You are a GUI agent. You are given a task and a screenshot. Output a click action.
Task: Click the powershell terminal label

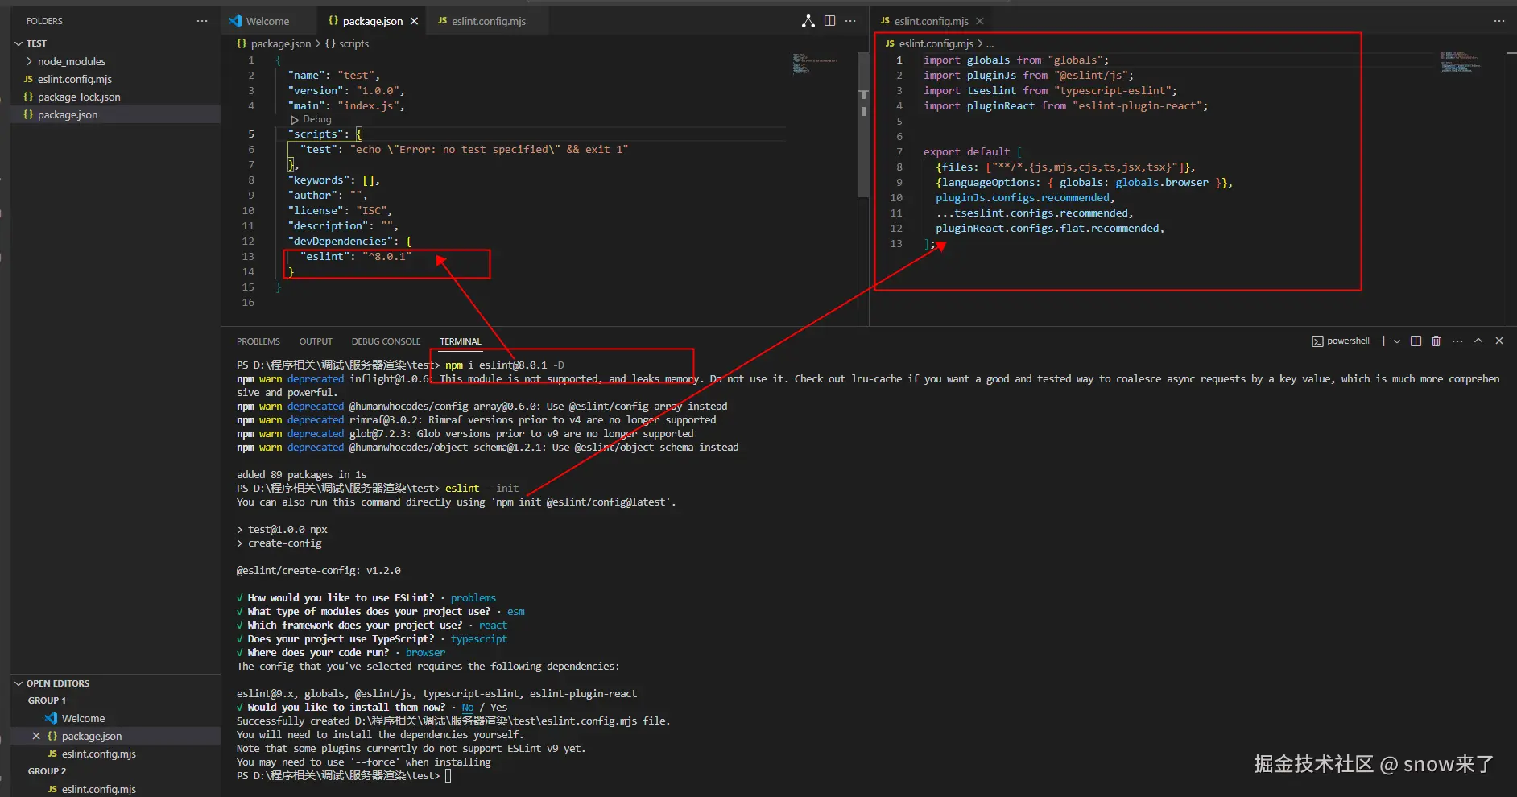click(1348, 341)
